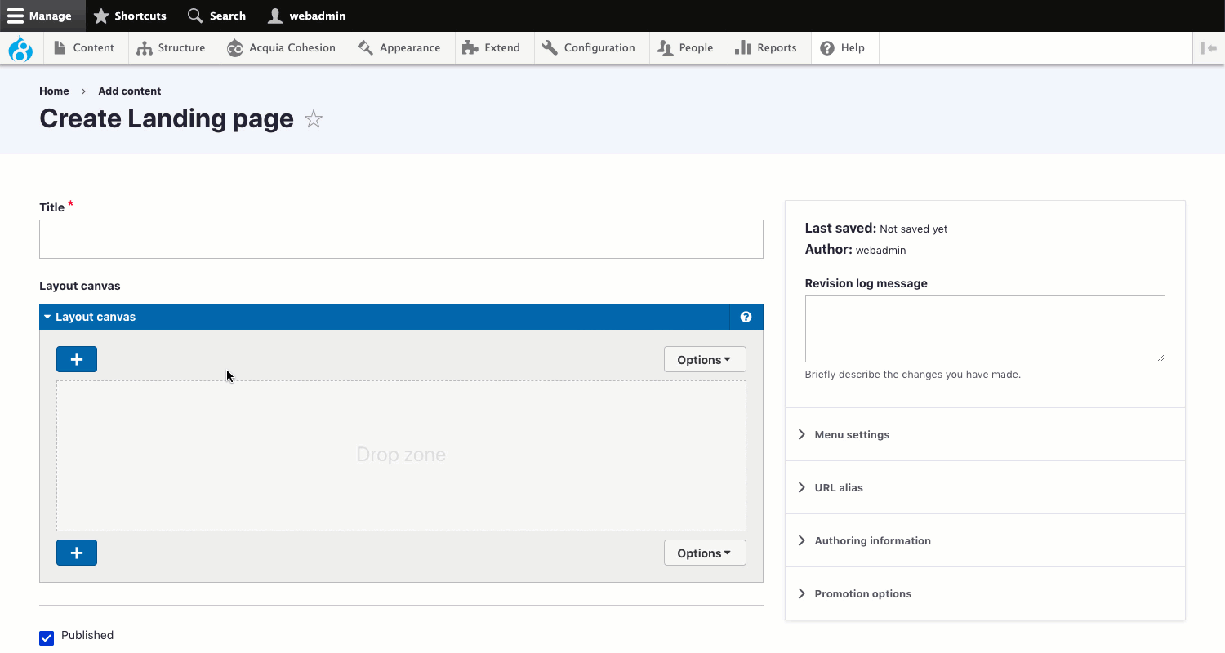Screen dimensions: 1225x653
Task: Toggle the toolbar orientation arrow icon
Action: coord(1209,48)
